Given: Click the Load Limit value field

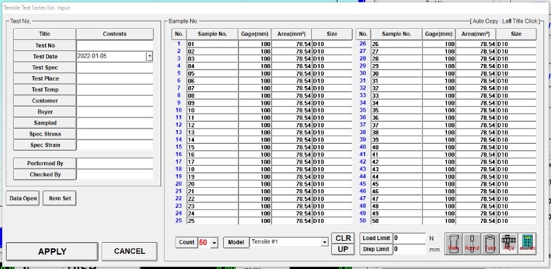Looking at the screenshot, I should click(x=409, y=238).
